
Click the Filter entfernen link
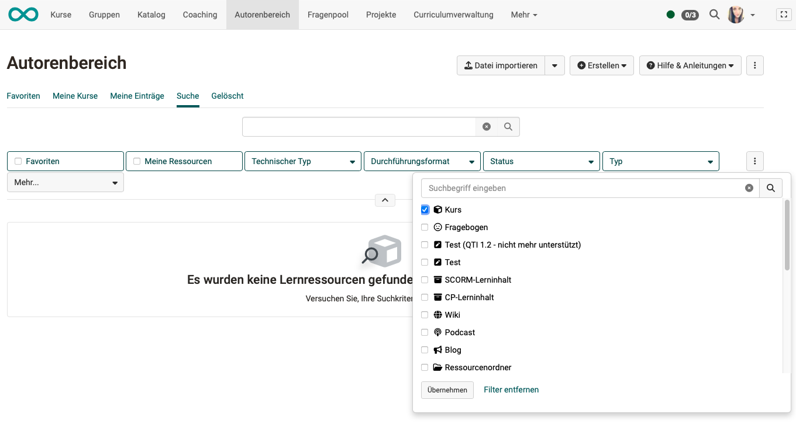pyautogui.click(x=511, y=390)
